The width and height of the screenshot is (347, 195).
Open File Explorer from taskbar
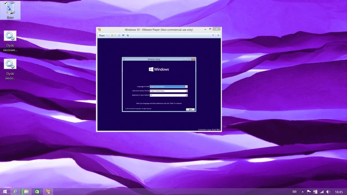tap(26, 191)
